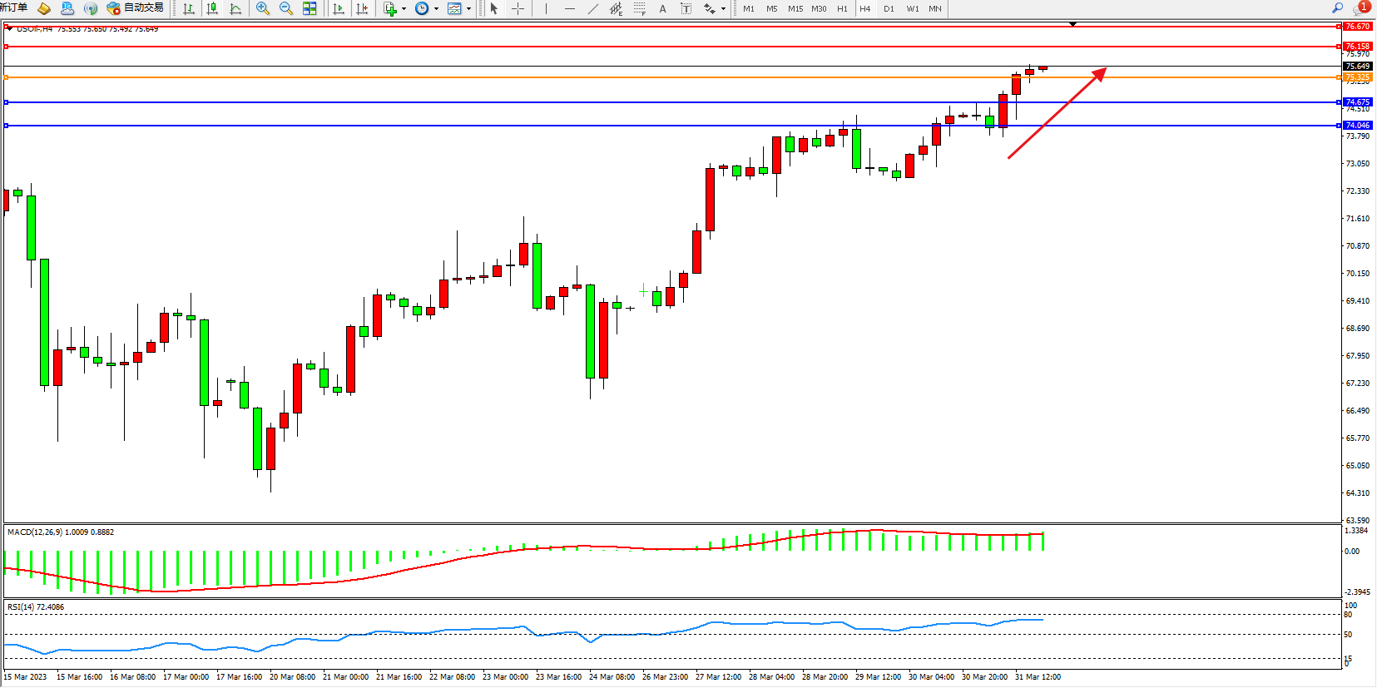Toggle the auto trading button
Screen dimensions: 1377x688
click(x=136, y=8)
